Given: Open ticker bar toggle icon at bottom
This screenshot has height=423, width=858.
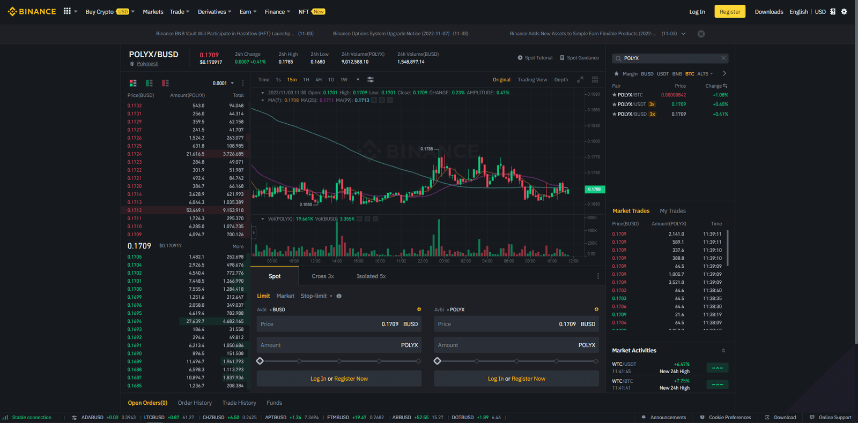Looking at the screenshot, I should [75, 418].
